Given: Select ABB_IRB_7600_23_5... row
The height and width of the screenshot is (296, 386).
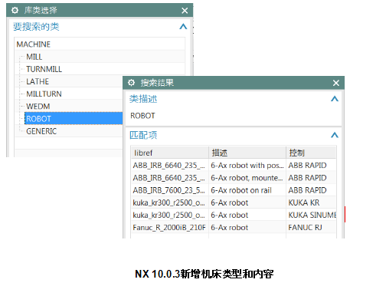Looking at the screenshot, I should [234, 190].
